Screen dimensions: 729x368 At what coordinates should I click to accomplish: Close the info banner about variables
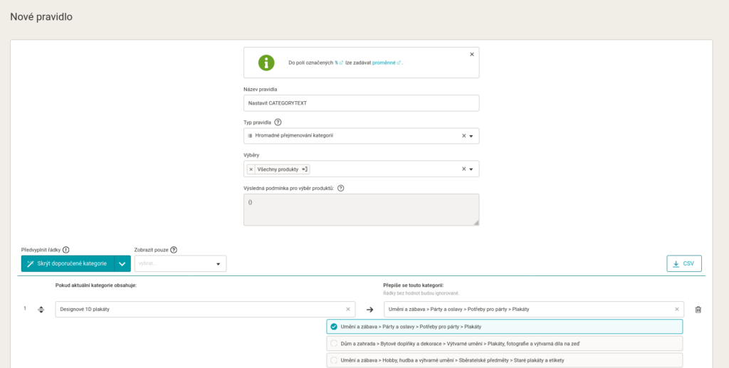[472, 54]
